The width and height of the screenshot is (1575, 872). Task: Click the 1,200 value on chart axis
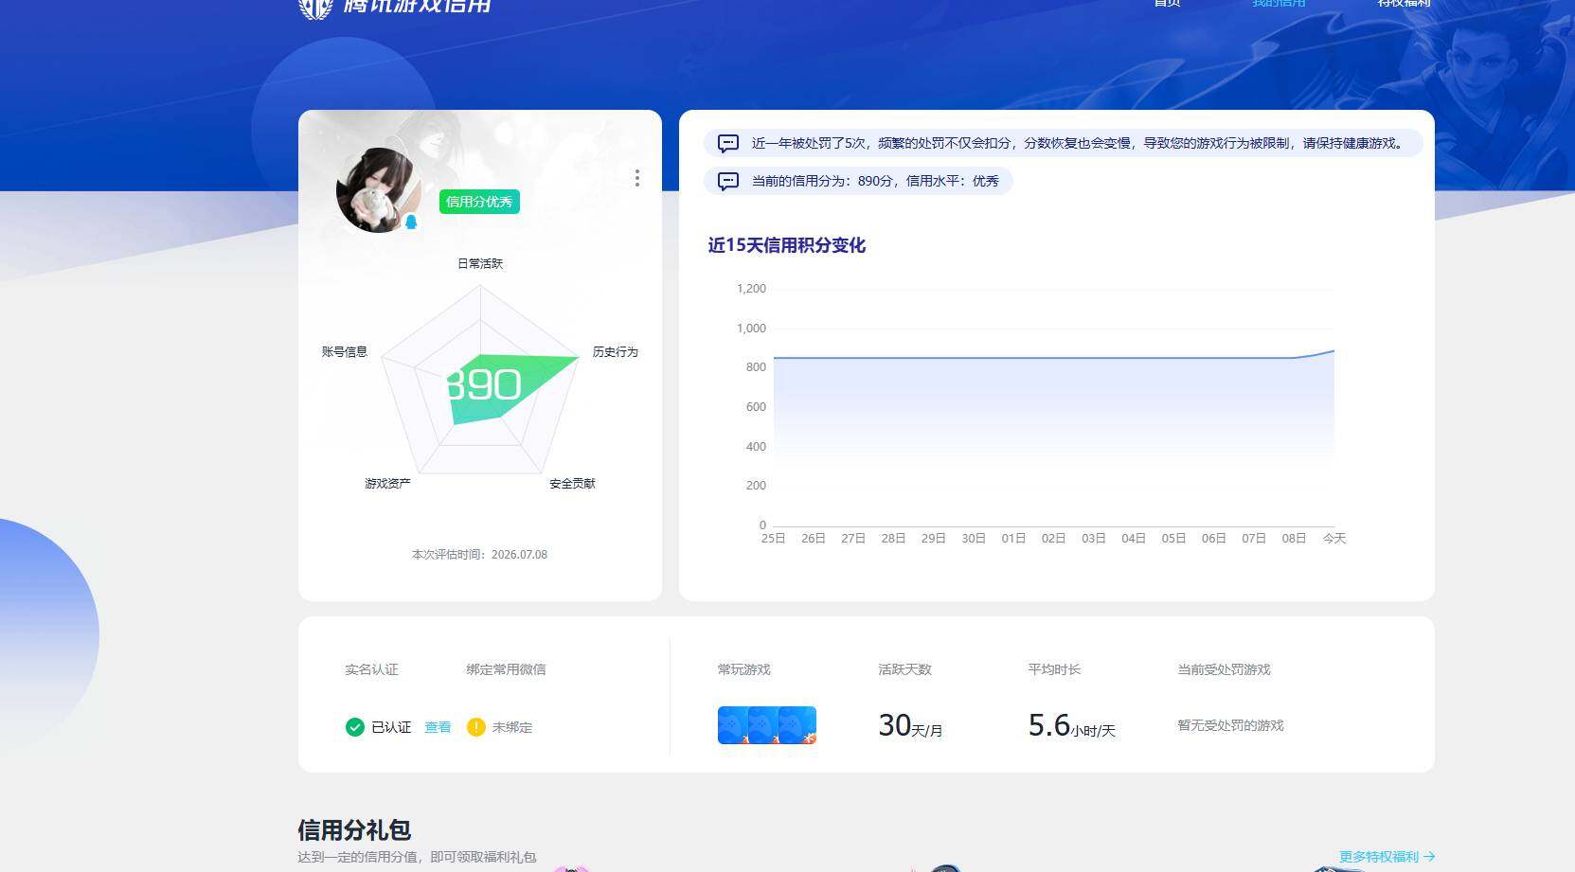click(x=752, y=289)
